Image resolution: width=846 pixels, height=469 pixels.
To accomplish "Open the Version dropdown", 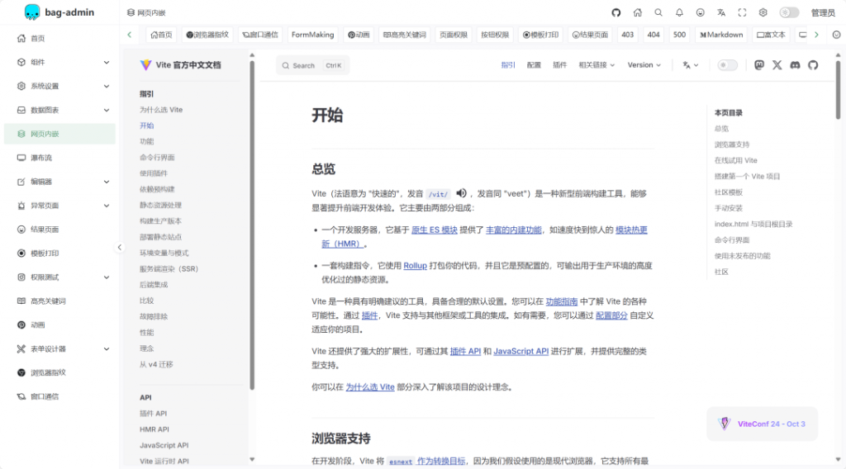I will pyautogui.click(x=644, y=65).
